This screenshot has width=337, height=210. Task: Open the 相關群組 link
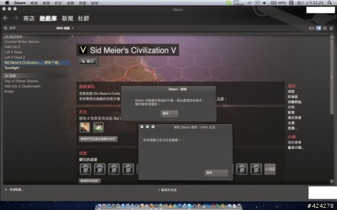[294, 102]
